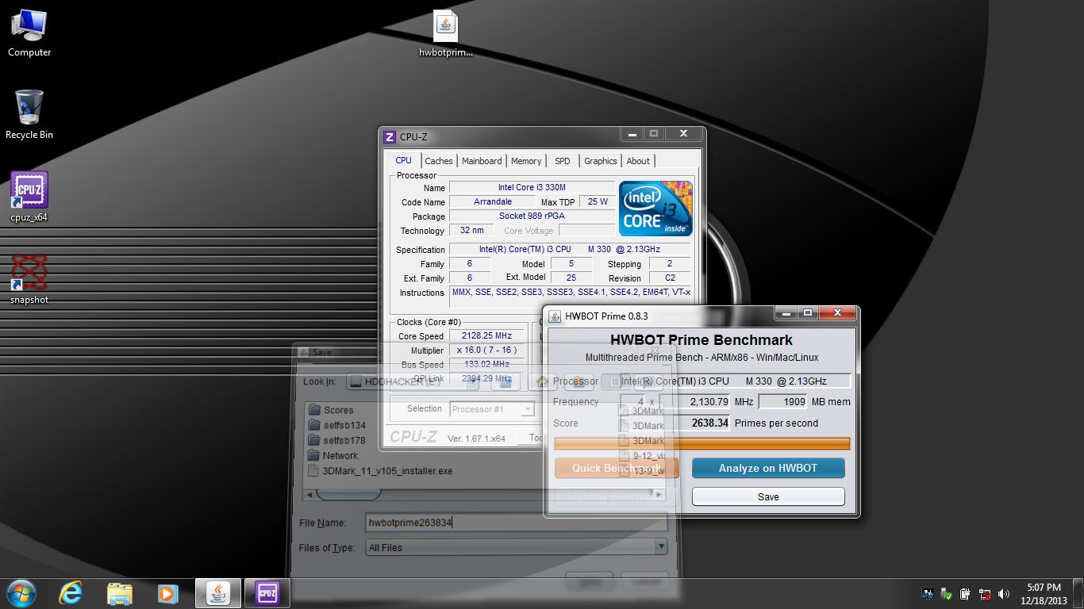This screenshot has width=1084, height=609.
Task: Launch the cpuz_x64 desktop shortcut
Action: point(29,197)
